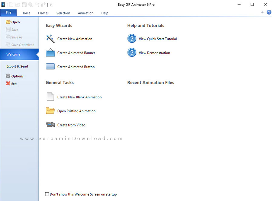Click the Create from Video camera icon

point(50,125)
